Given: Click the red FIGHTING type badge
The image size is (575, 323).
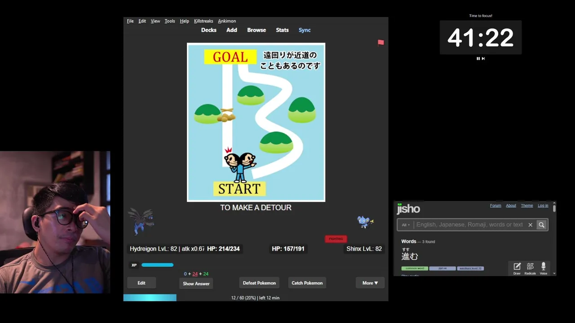Looking at the screenshot, I should point(336,239).
